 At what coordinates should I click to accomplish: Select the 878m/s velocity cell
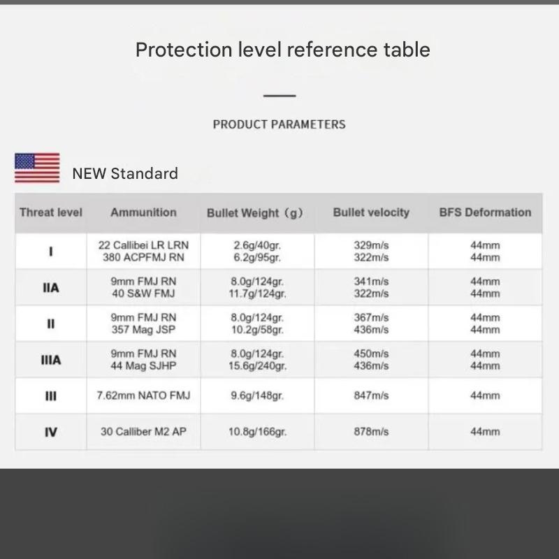371,432
